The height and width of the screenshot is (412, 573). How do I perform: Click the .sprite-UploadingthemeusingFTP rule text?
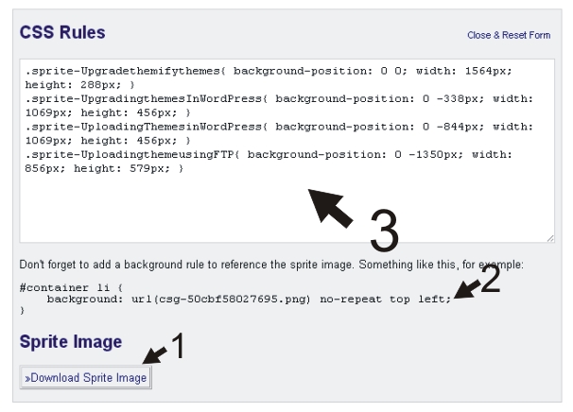tap(115, 151)
